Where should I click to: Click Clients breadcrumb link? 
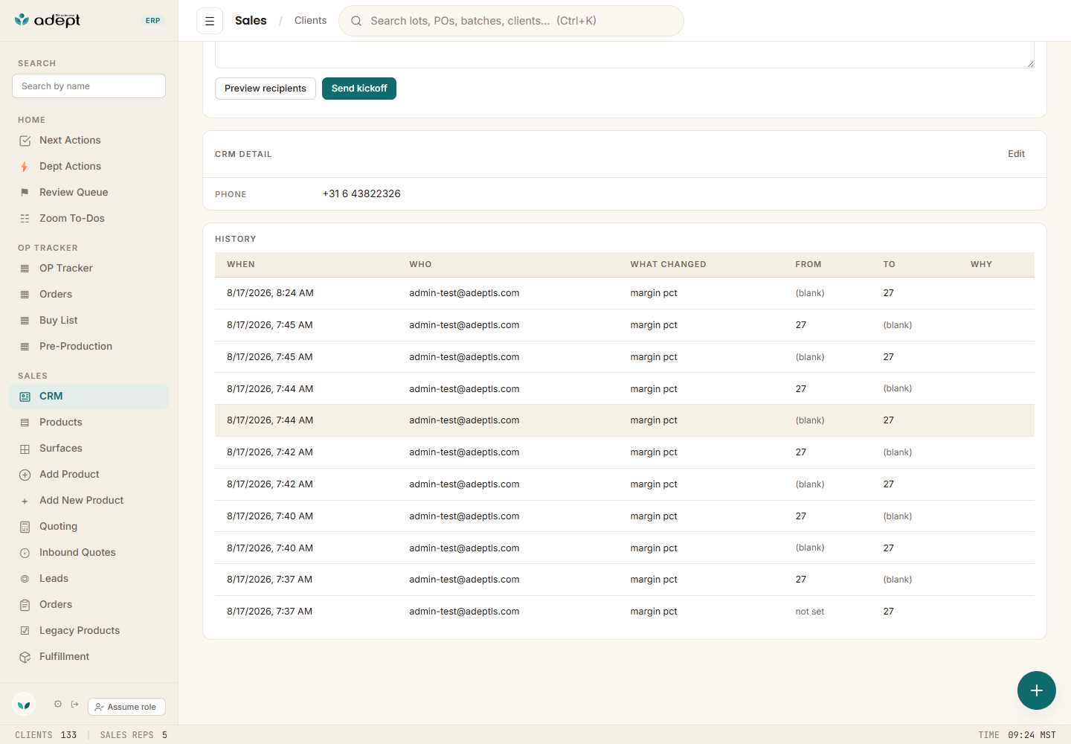(310, 21)
